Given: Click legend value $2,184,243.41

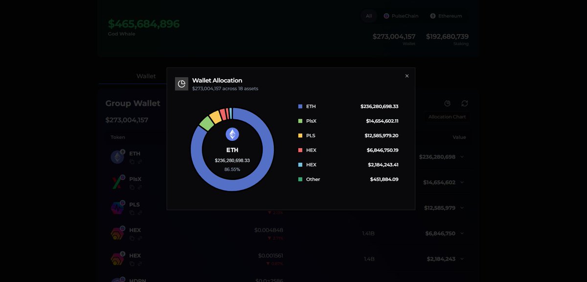Looking at the screenshot, I should coord(383,165).
